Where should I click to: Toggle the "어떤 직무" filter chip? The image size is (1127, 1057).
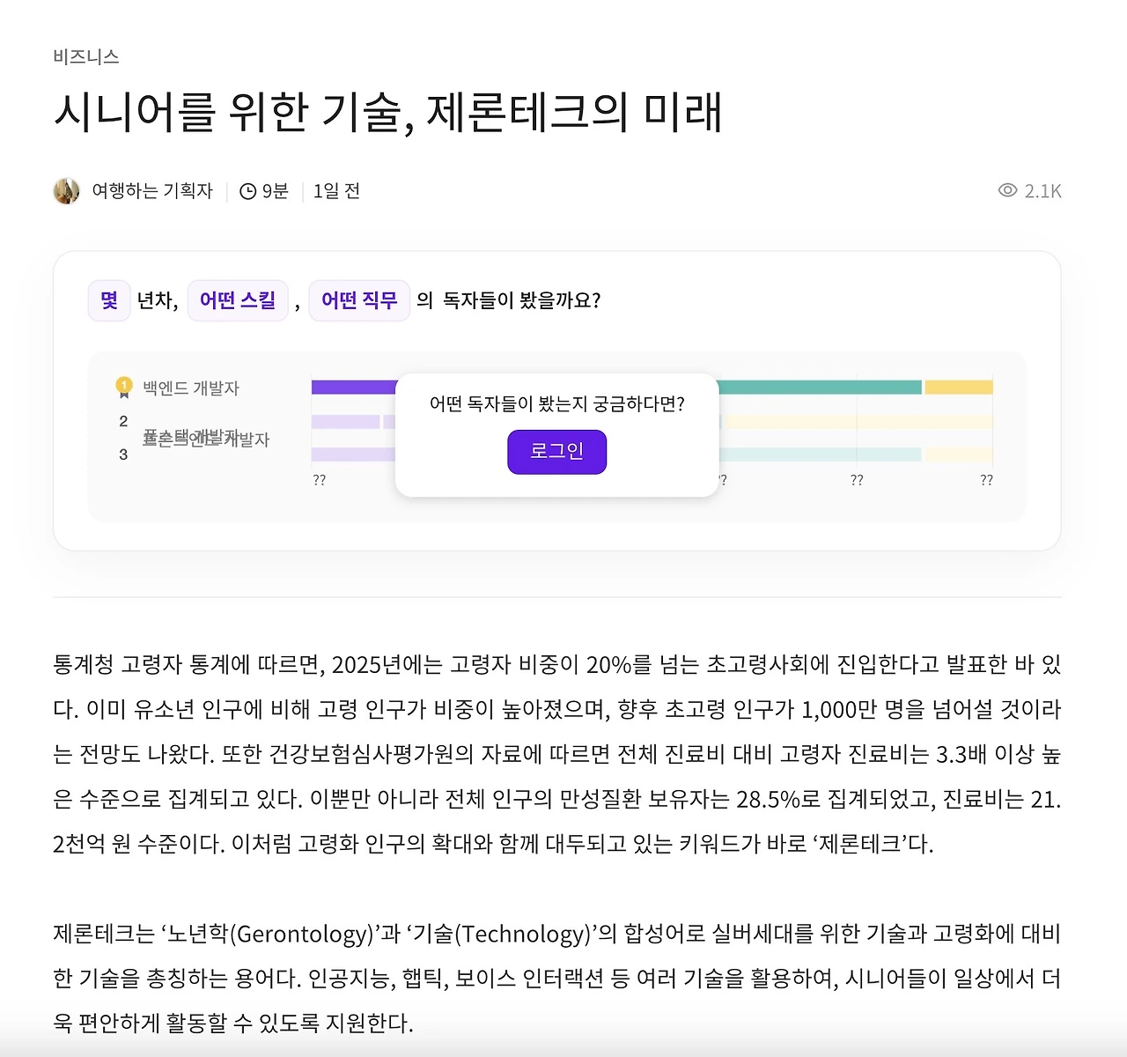(359, 299)
